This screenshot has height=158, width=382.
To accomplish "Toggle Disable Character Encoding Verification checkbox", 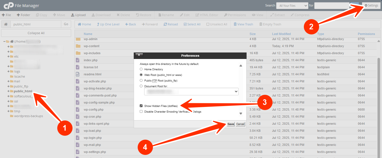I will pos(141,111).
